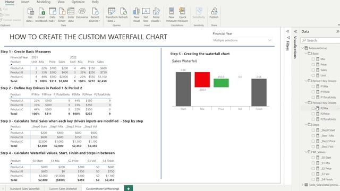Viewport: 340px width, 191px height.
Task: Click the Data pane search box
Action: [x=320, y=40]
